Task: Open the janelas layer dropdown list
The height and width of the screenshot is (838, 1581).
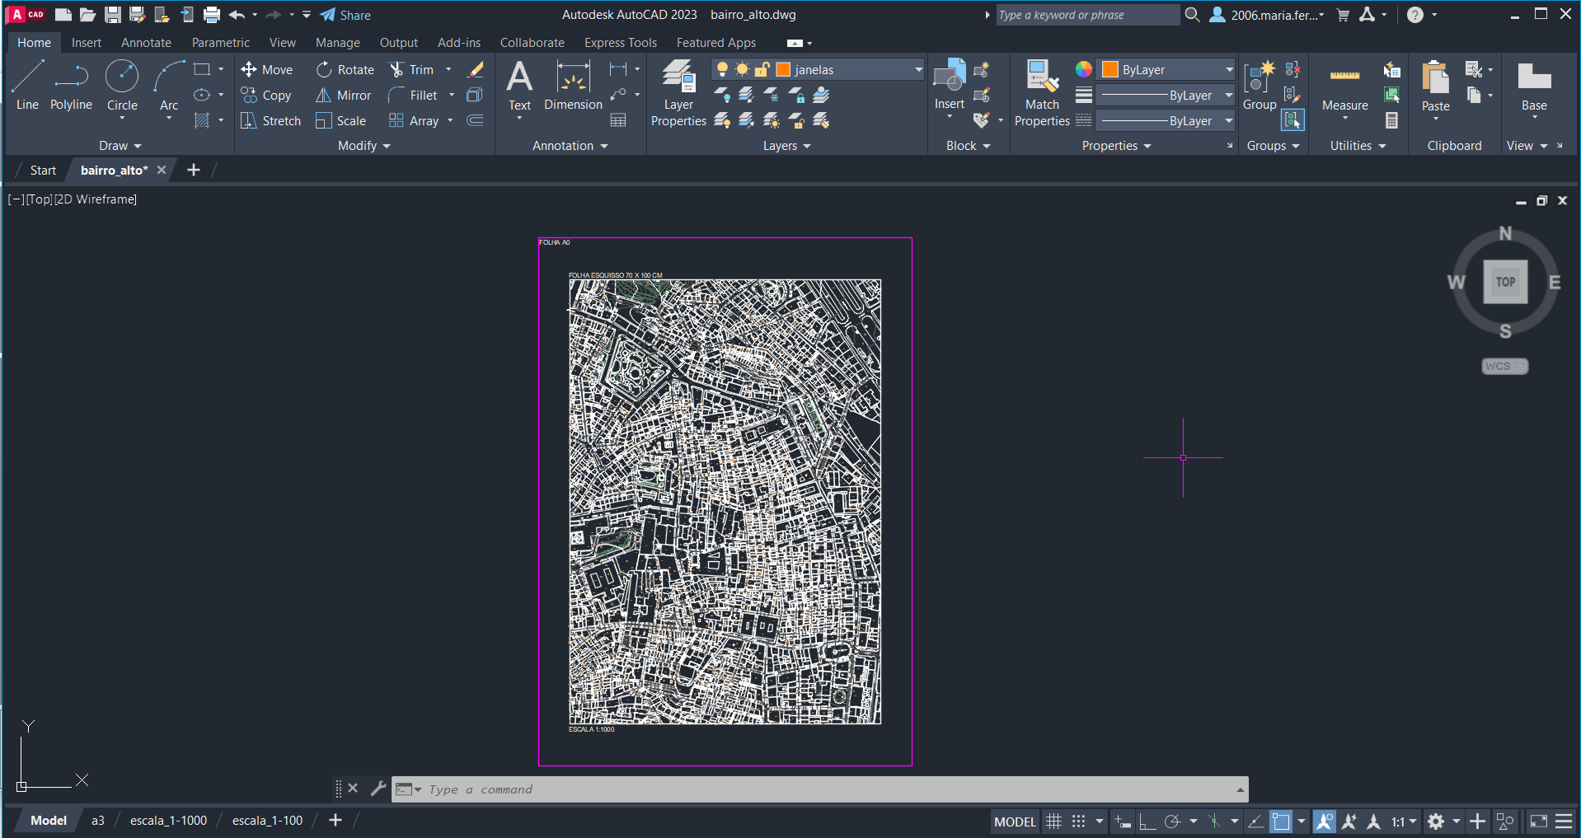Action: (918, 70)
